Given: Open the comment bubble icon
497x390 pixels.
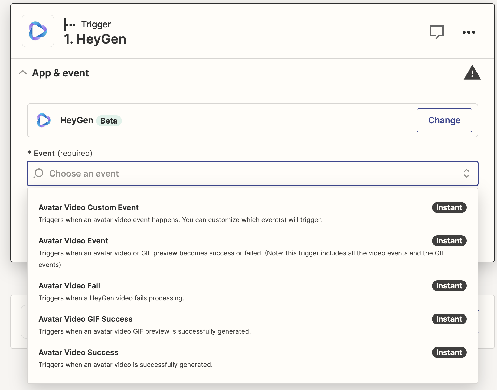Looking at the screenshot, I should point(437,32).
